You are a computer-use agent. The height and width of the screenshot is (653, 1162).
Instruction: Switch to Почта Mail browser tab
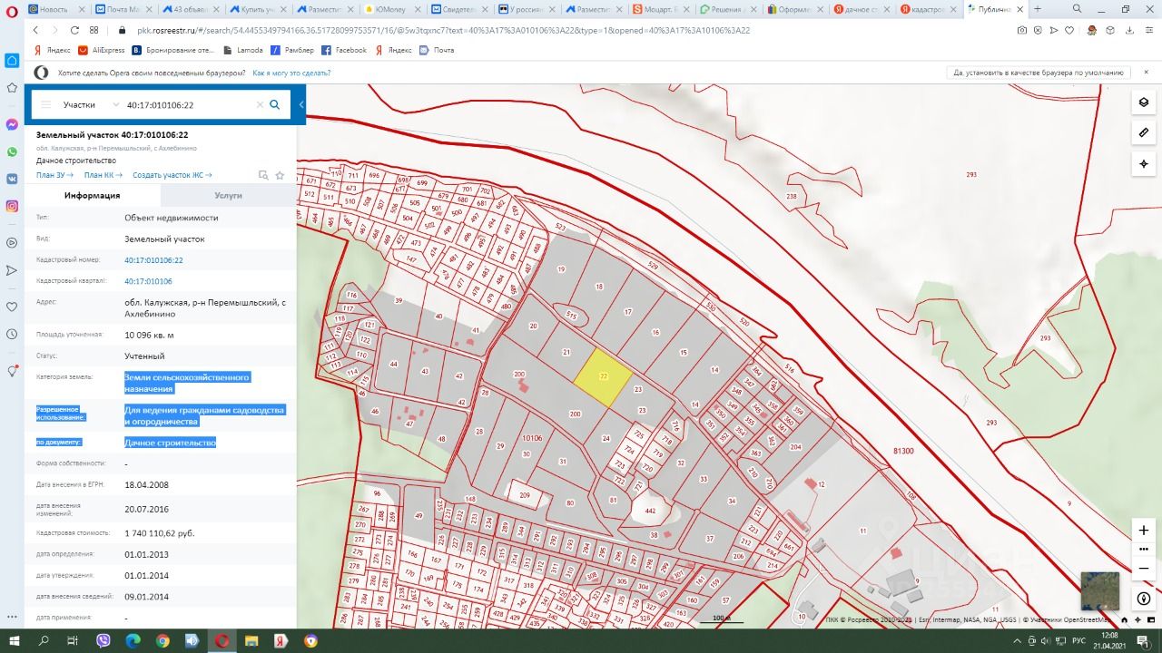tap(123, 9)
